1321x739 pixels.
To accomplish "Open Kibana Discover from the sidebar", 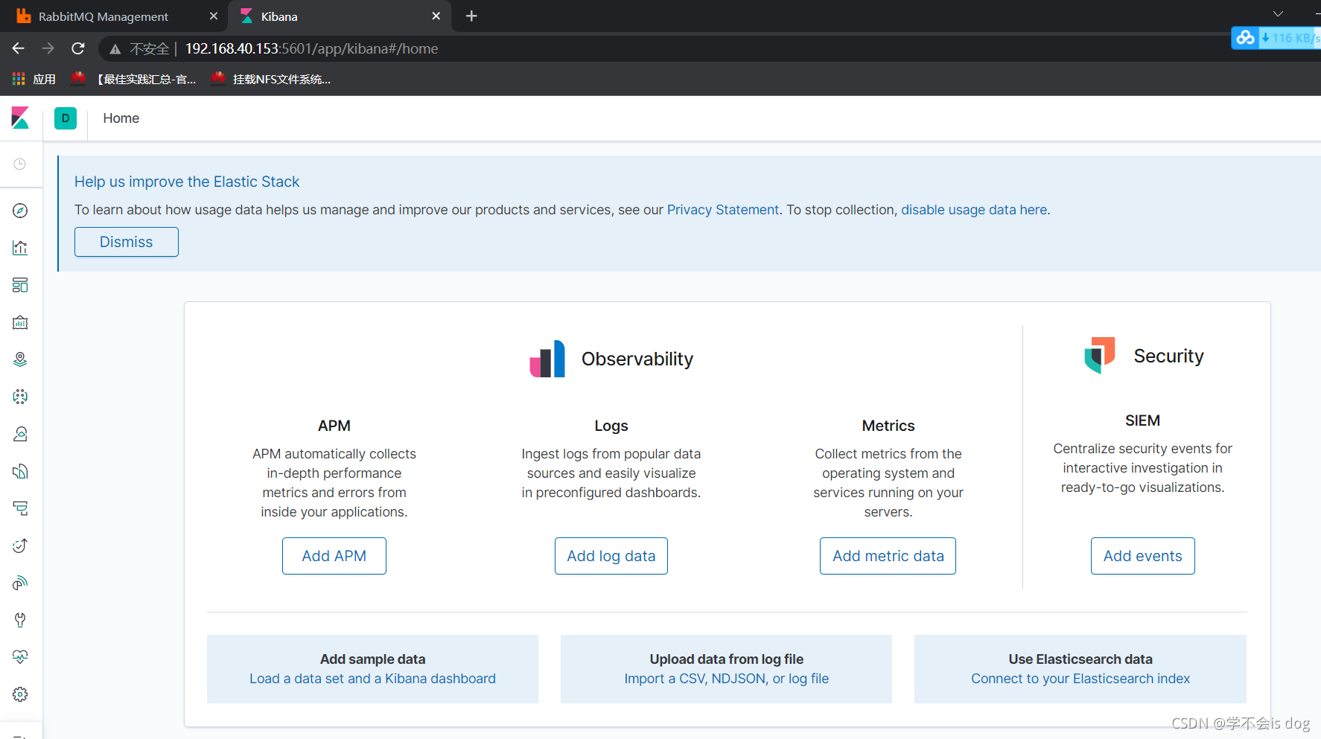I will [20, 210].
